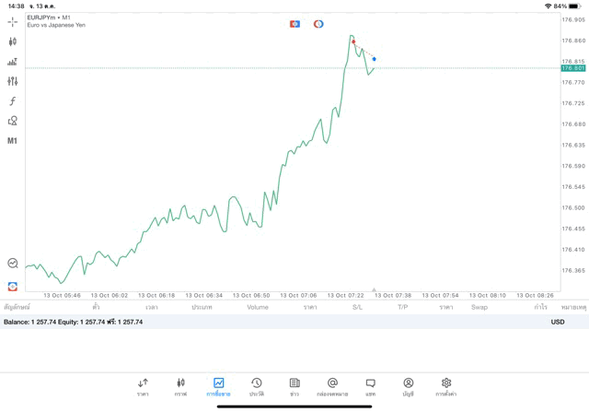Image resolution: width=589 pixels, height=412 pixels.
Task: Activate the crosshair cursor tool
Action: [12, 21]
